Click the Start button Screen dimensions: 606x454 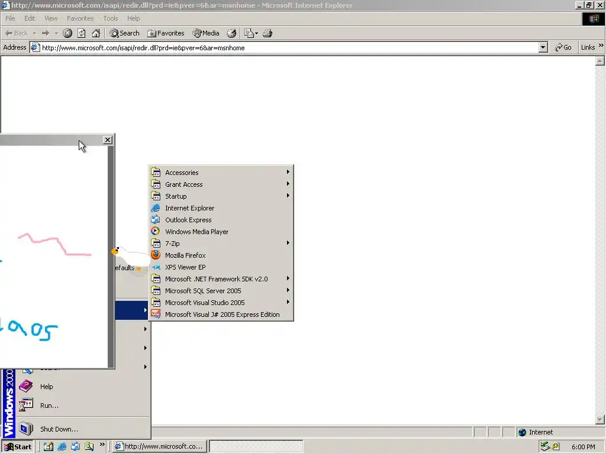[x=18, y=447]
